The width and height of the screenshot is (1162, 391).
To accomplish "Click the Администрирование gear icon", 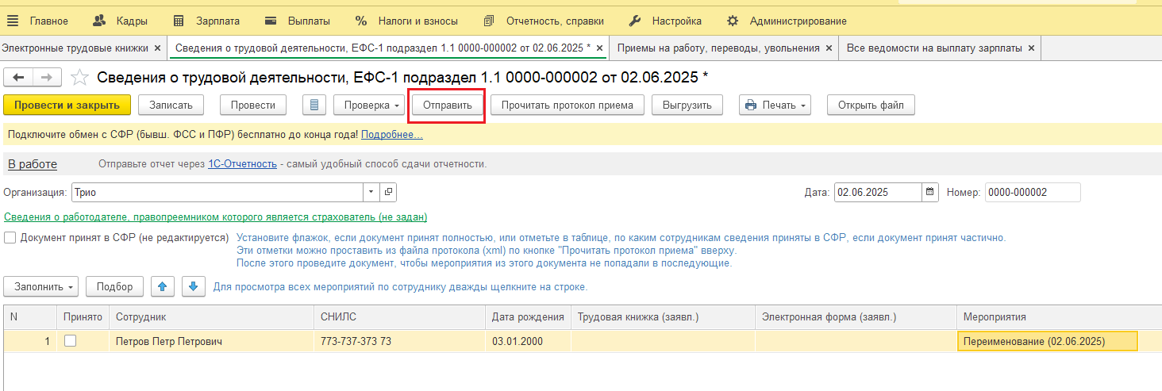I will pos(733,21).
